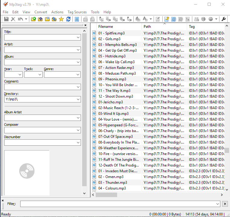
Task: Expand the Directory dropdown showing Y:\mp3\
Action: click(78, 99)
